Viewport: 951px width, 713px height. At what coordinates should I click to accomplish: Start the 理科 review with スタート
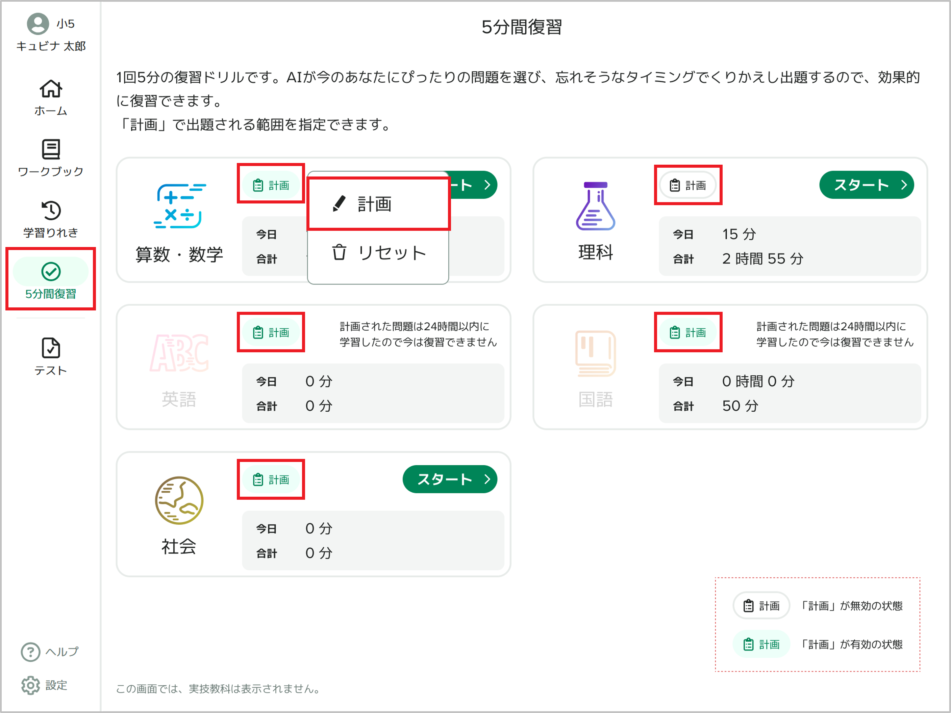coord(867,185)
